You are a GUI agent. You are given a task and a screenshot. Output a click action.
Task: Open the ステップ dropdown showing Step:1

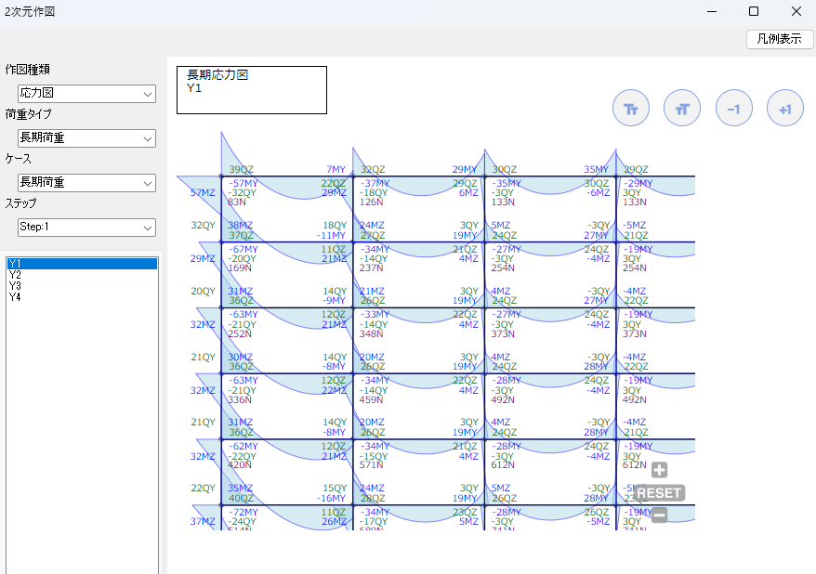tap(87, 228)
